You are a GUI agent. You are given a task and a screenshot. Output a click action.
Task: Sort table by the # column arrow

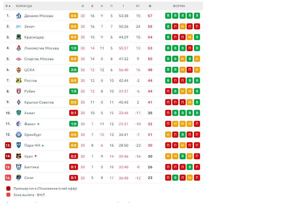point(9,6)
